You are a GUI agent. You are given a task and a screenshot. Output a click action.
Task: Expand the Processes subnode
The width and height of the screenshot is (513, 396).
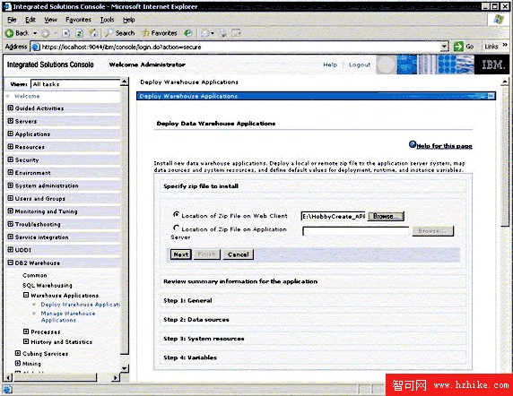click(26, 331)
